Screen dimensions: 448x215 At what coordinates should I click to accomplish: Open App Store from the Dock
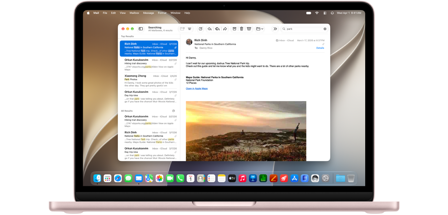pos(294,178)
